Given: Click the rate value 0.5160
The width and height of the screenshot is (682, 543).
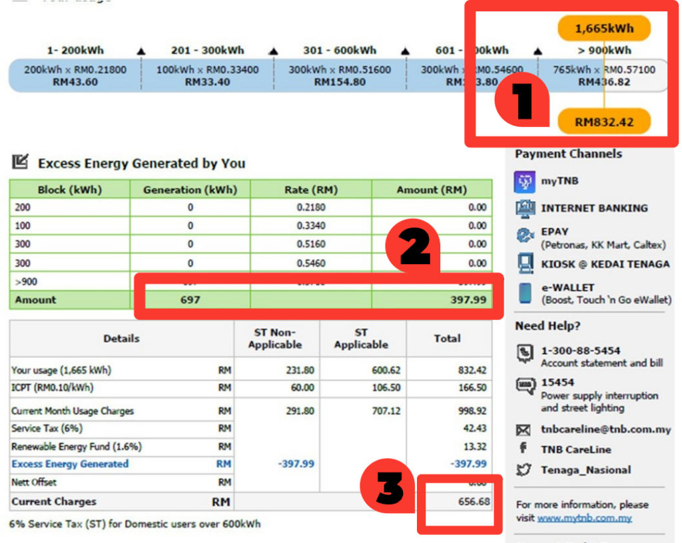Looking at the screenshot, I should point(311,244).
